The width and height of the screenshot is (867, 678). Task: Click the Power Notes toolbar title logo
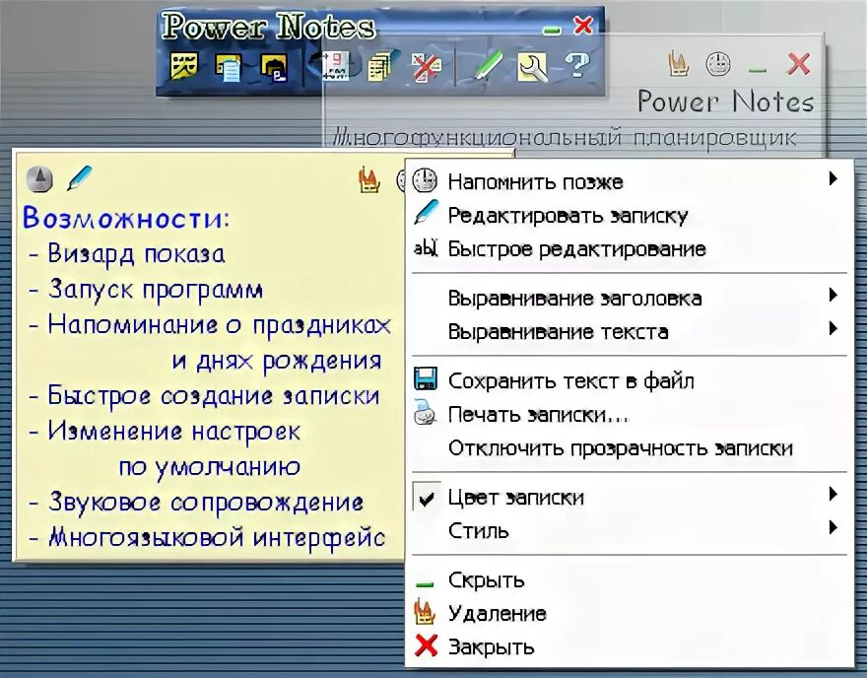tap(268, 26)
